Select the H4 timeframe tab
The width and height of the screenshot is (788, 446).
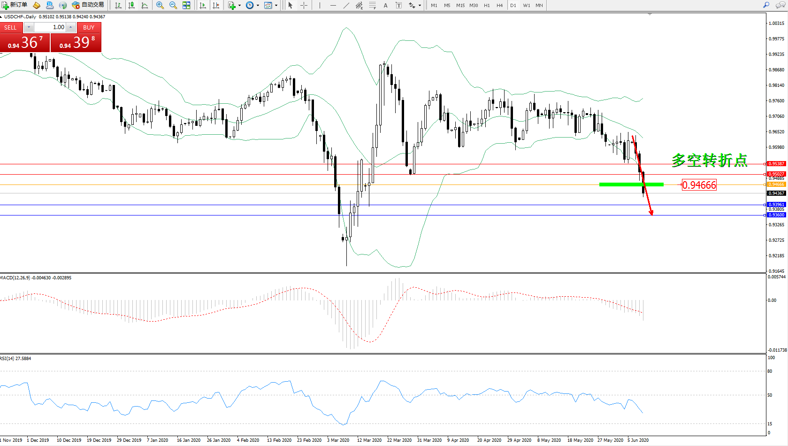(x=499, y=5)
